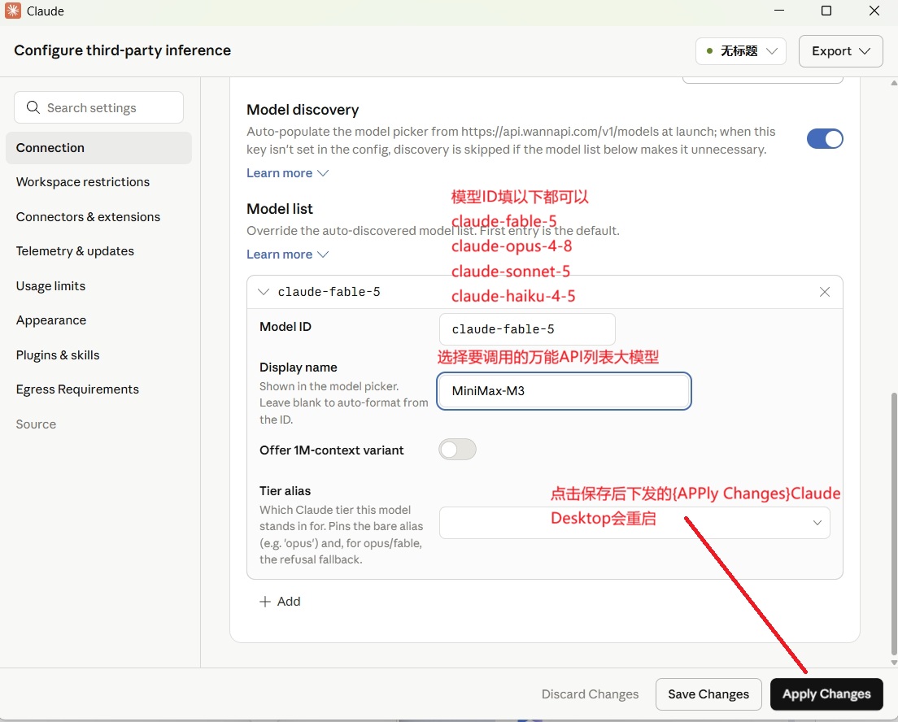Click the Claude app logo icon
The width and height of the screenshot is (898, 722).
12,11
